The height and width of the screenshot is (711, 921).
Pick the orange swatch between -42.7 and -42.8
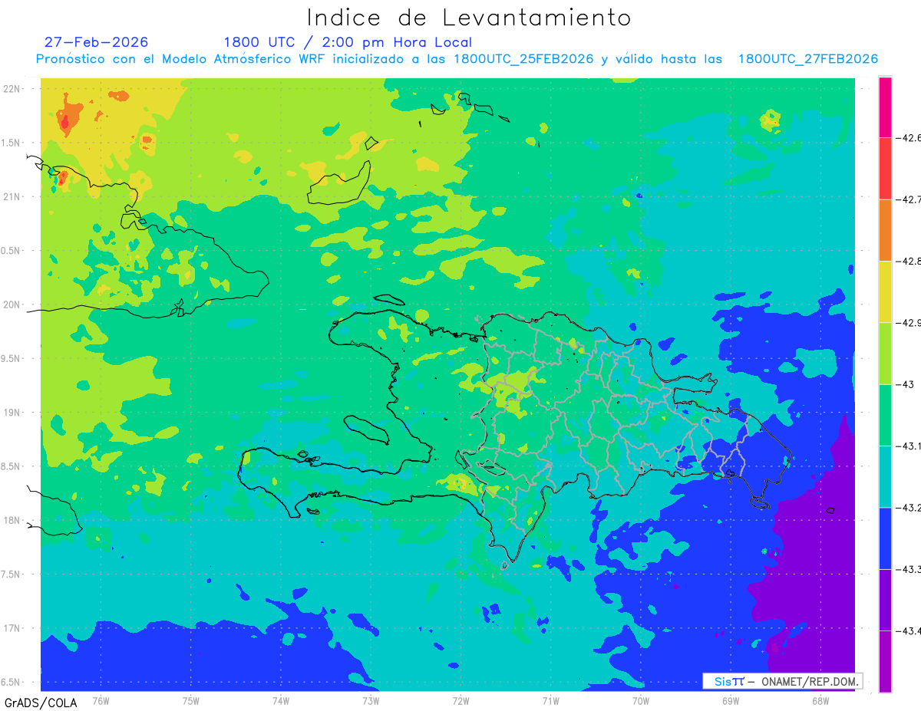pos(885,230)
